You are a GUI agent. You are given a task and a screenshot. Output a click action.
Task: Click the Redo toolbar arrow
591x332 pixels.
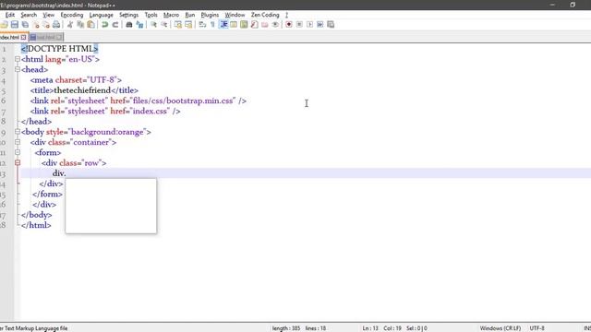115,25
